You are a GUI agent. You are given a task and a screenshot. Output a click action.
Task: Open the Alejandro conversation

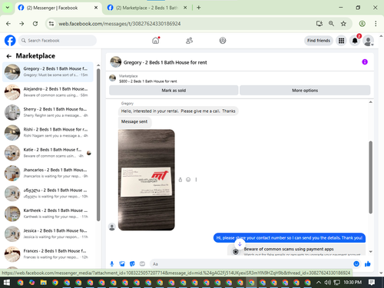(x=48, y=92)
